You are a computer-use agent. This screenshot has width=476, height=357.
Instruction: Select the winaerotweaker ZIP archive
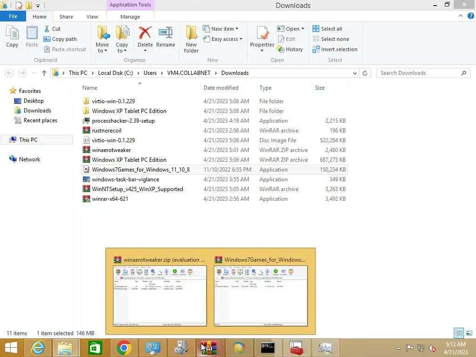(x=214, y=150)
